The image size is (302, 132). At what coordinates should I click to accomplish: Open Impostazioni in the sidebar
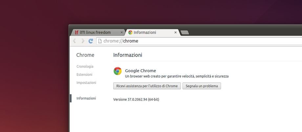coord(86,83)
